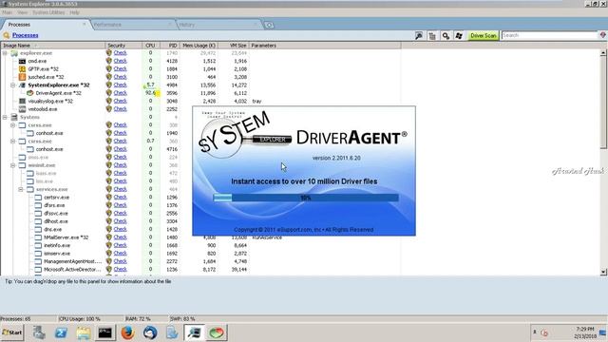The width and height of the screenshot is (608, 342).
Task: Click the red gem icon beside the search box
Action: pyautogui.click(x=603, y=35)
